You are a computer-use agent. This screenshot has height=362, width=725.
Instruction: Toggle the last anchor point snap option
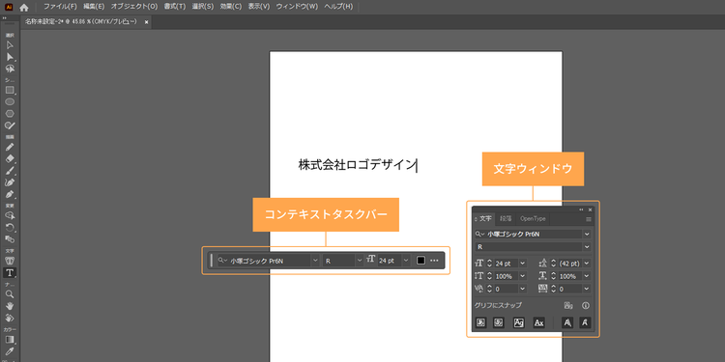coord(585,322)
